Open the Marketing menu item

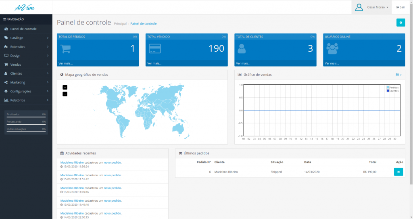[26, 83]
